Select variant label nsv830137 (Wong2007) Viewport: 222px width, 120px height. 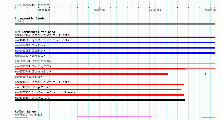click(x=30, y=56)
